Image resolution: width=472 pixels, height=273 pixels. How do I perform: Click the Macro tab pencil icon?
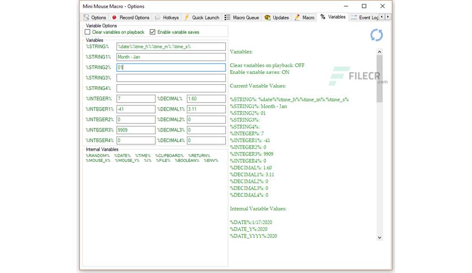[x=297, y=17]
